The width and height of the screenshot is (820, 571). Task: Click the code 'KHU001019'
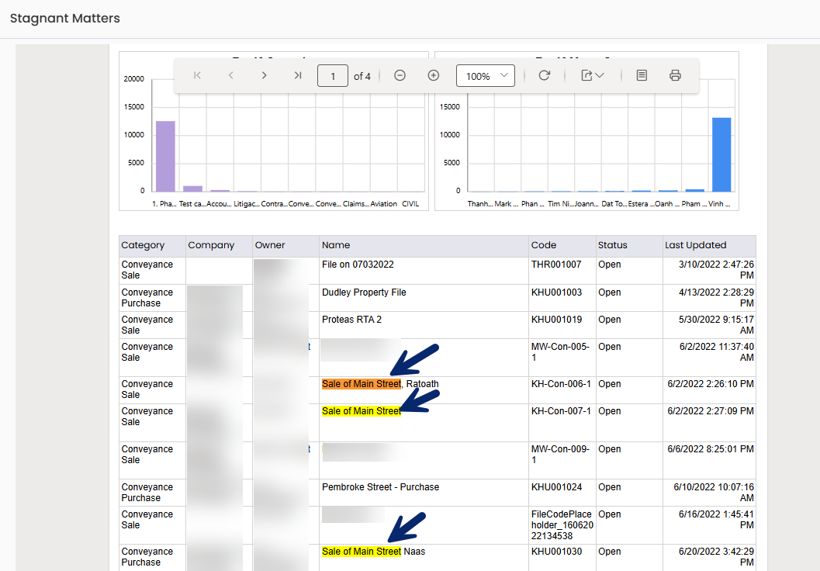(x=556, y=320)
